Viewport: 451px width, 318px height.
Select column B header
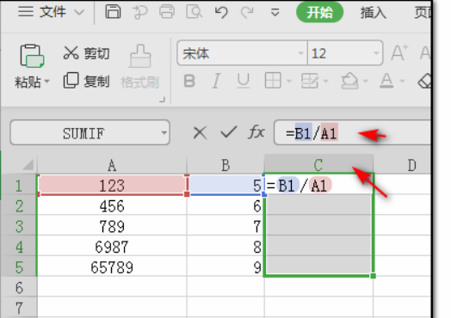(x=225, y=165)
